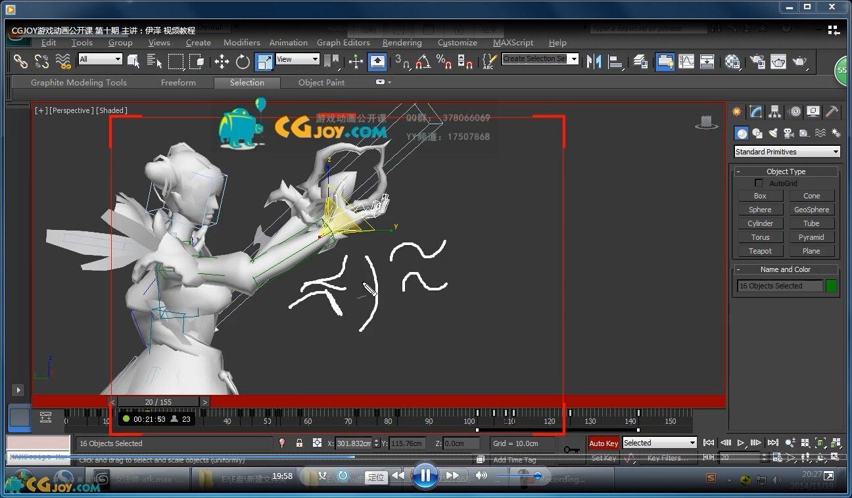Viewport: 852px width, 498px height.
Task: Click Use Pivot Point Center icon
Action: pos(333,61)
